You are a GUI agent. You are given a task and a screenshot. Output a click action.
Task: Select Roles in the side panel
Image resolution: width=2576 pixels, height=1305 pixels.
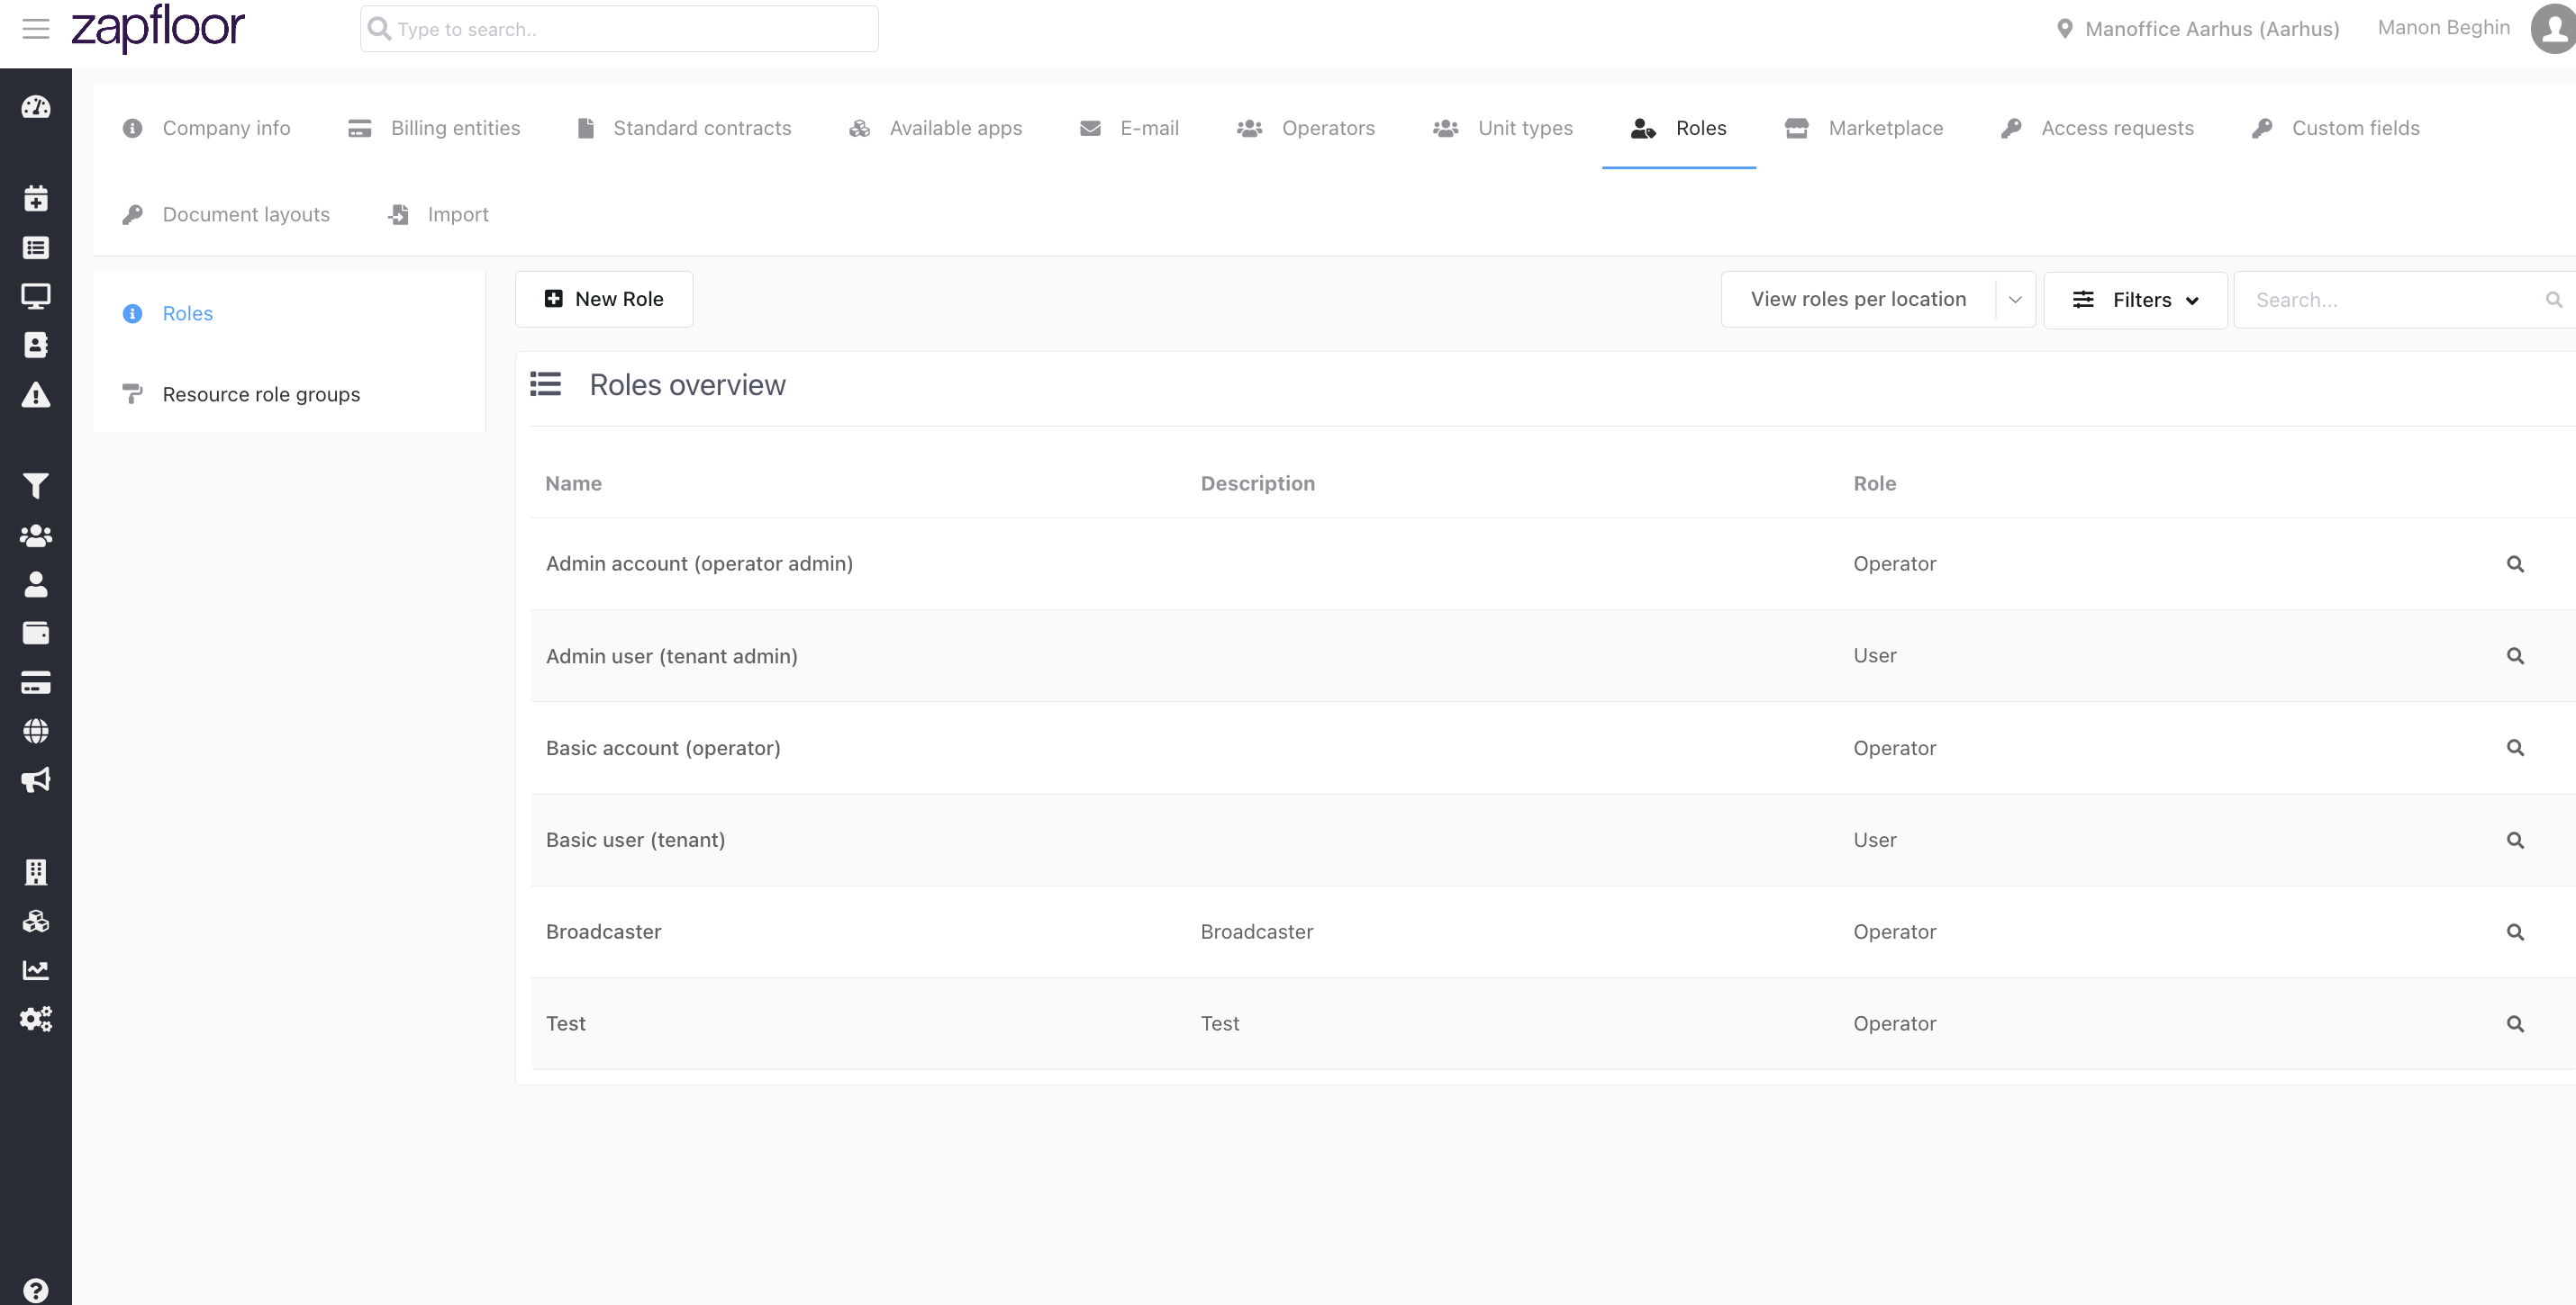(188, 314)
